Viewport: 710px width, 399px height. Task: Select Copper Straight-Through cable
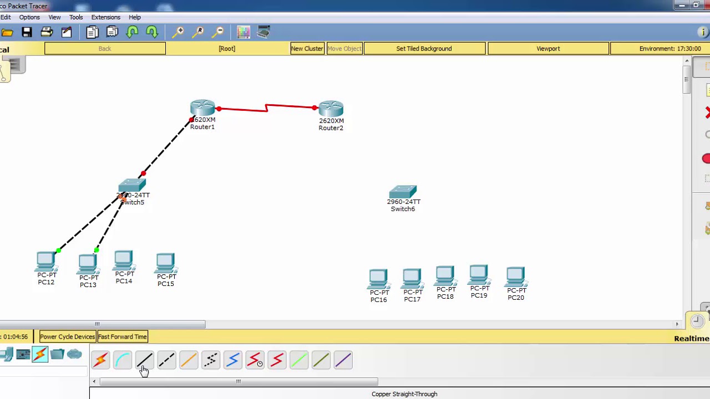tap(144, 361)
